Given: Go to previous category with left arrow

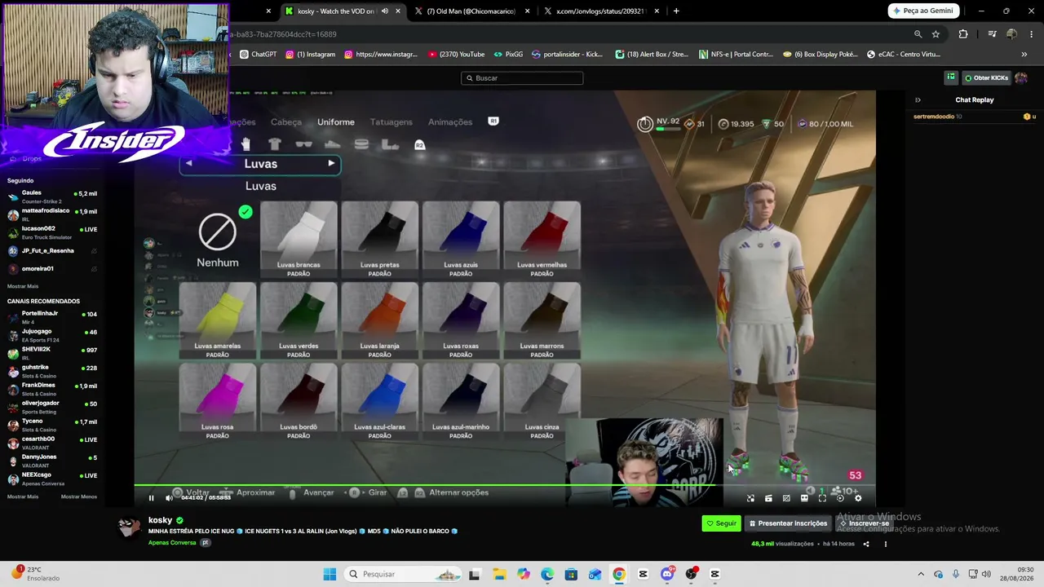Looking at the screenshot, I should (188, 163).
